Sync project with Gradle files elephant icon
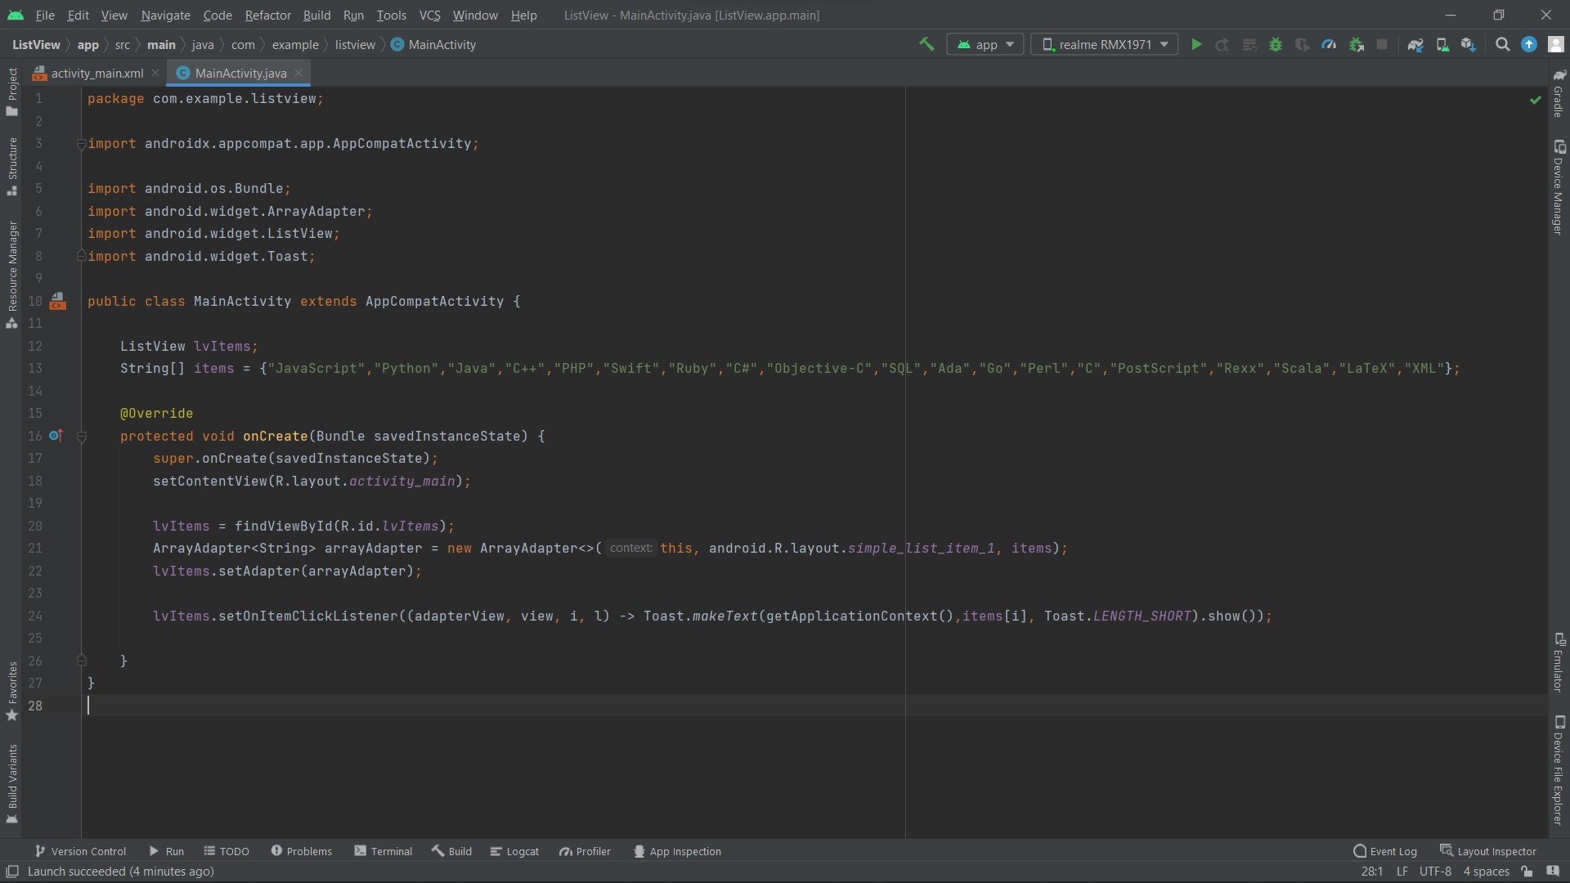 click(x=1415, y=44)
